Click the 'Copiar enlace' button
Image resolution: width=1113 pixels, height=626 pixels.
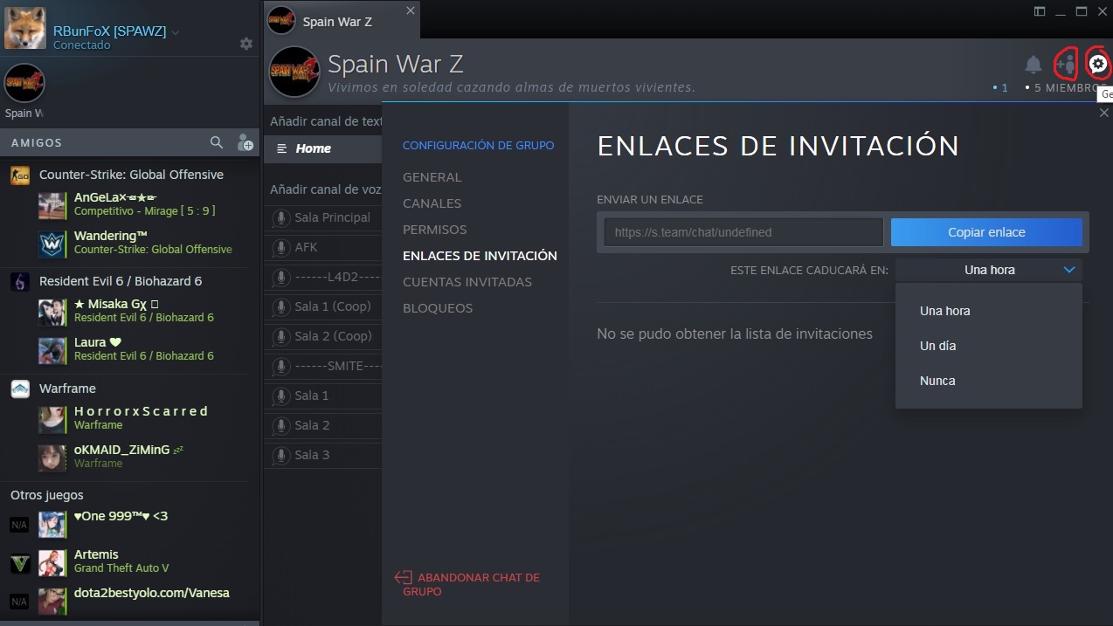point(986,232)
